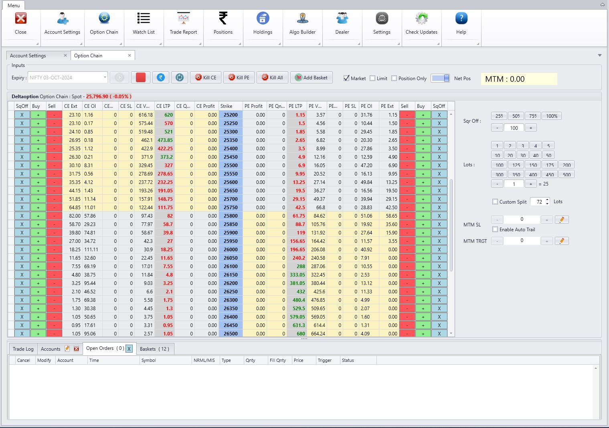Enable the Position Only checkbox
This screenshot has width=609, height=428.
(394, 79)
